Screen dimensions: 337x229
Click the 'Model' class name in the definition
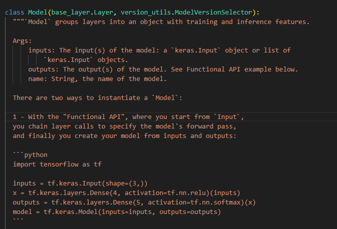pos(38,12)
